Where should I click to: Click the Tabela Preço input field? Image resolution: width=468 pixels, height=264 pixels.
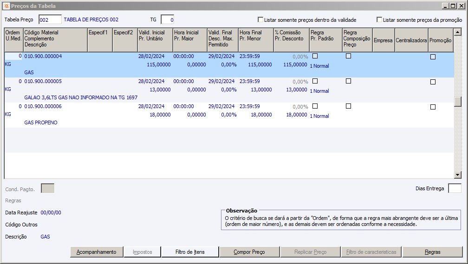coord(50,19)
